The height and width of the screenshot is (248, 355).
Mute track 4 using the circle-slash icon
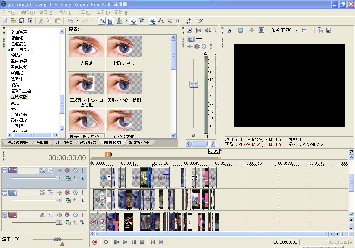[75, 193]
